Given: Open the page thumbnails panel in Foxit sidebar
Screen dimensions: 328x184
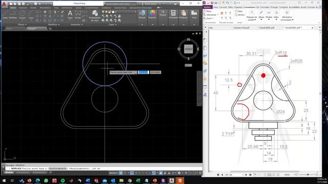Looking at the screenshot, I should [205, 48].
